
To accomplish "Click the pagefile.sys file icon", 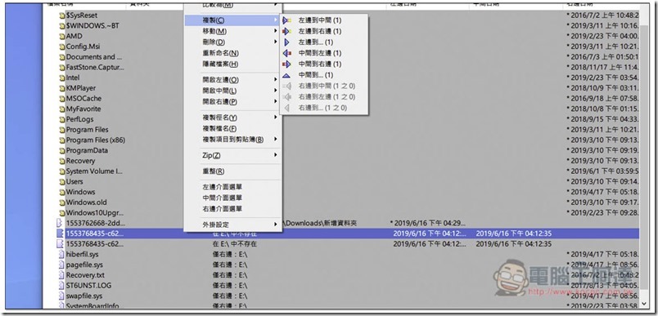I will [61, 265].
